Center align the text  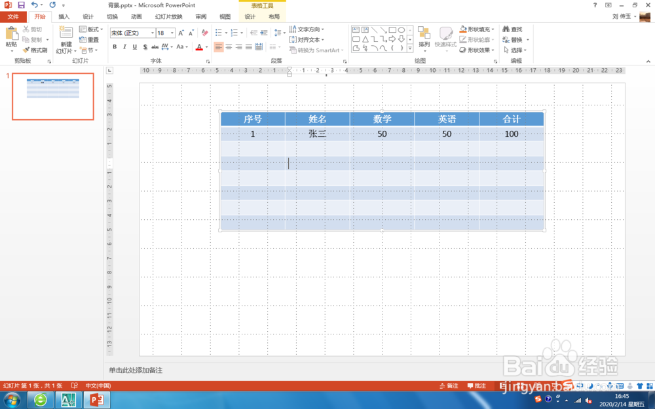[229, 46]
